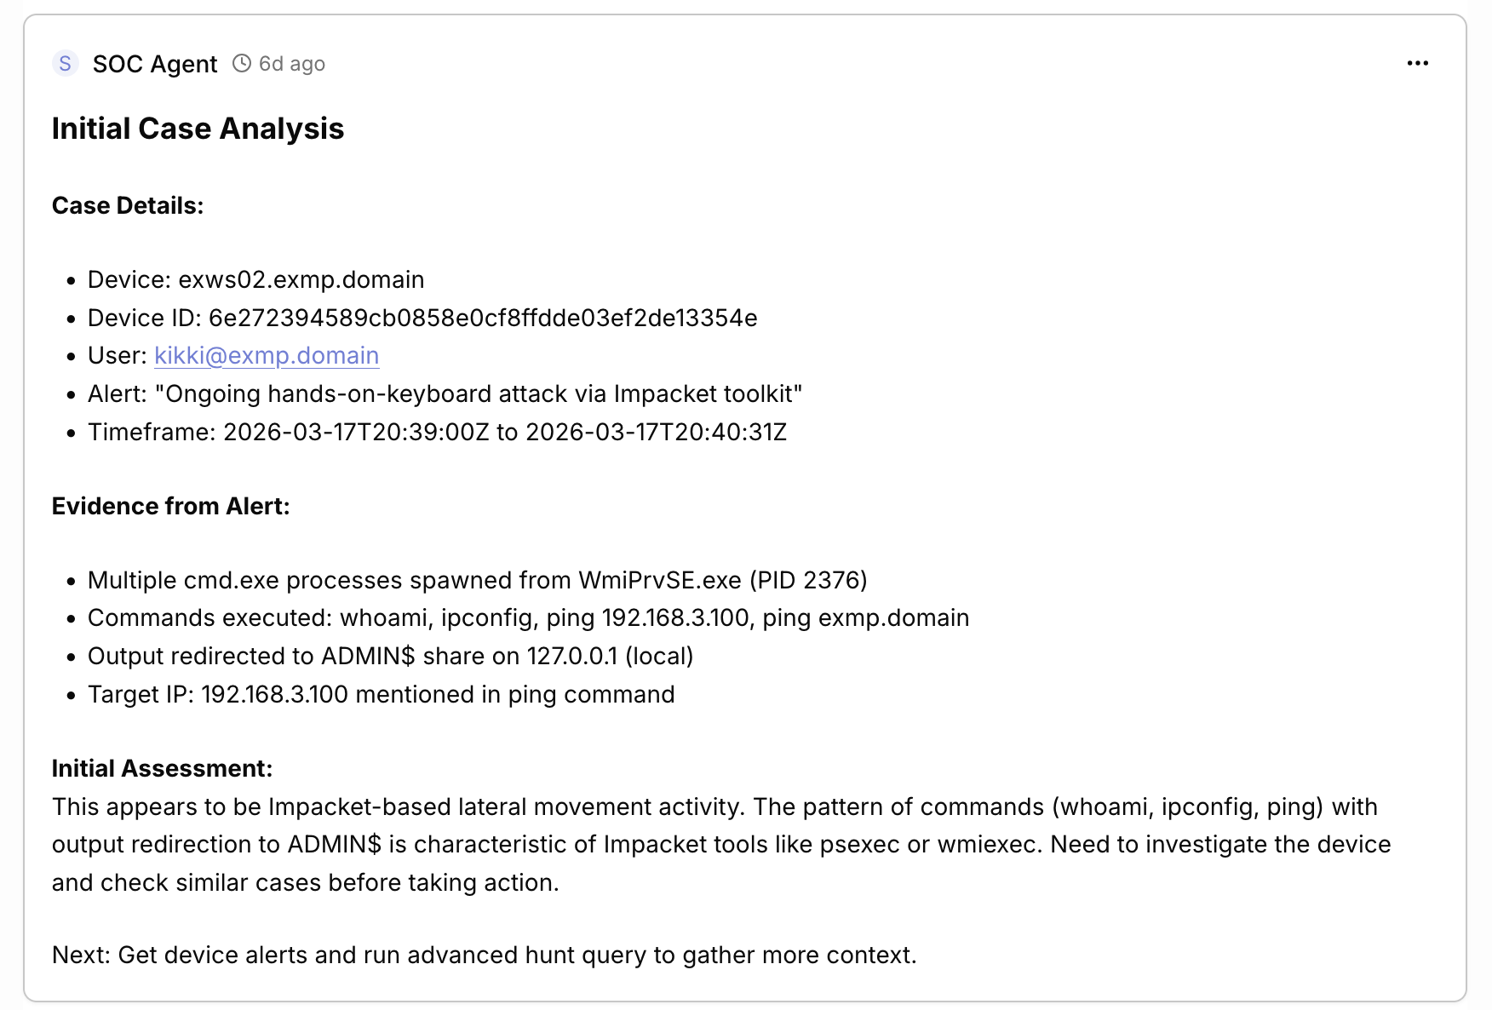Click the Target IP 192.168.3.100 bullet

pos(381,695)
